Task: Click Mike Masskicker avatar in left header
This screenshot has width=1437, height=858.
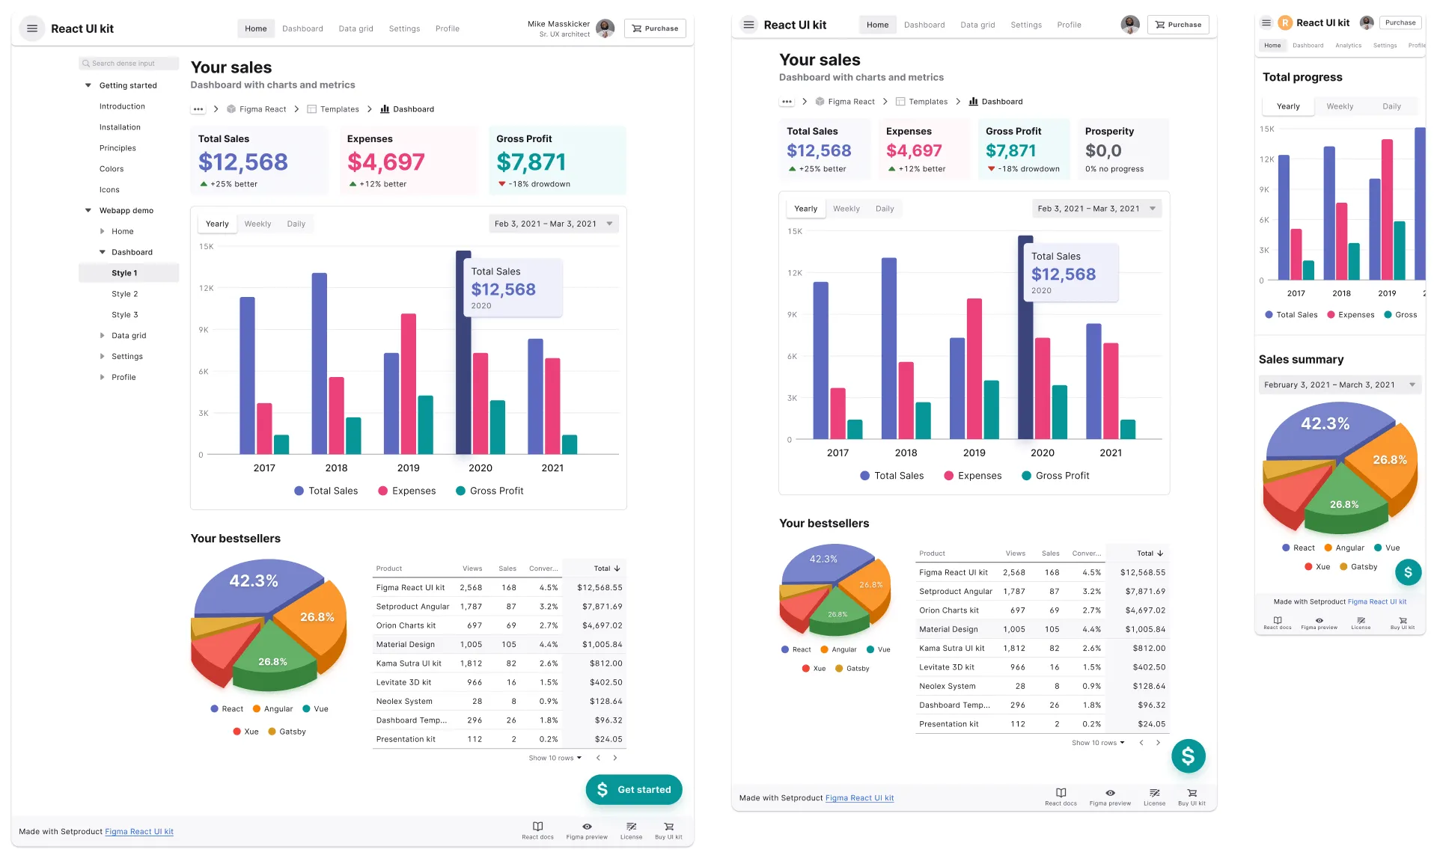Action: pyautogui.click(x=605, y=28)
